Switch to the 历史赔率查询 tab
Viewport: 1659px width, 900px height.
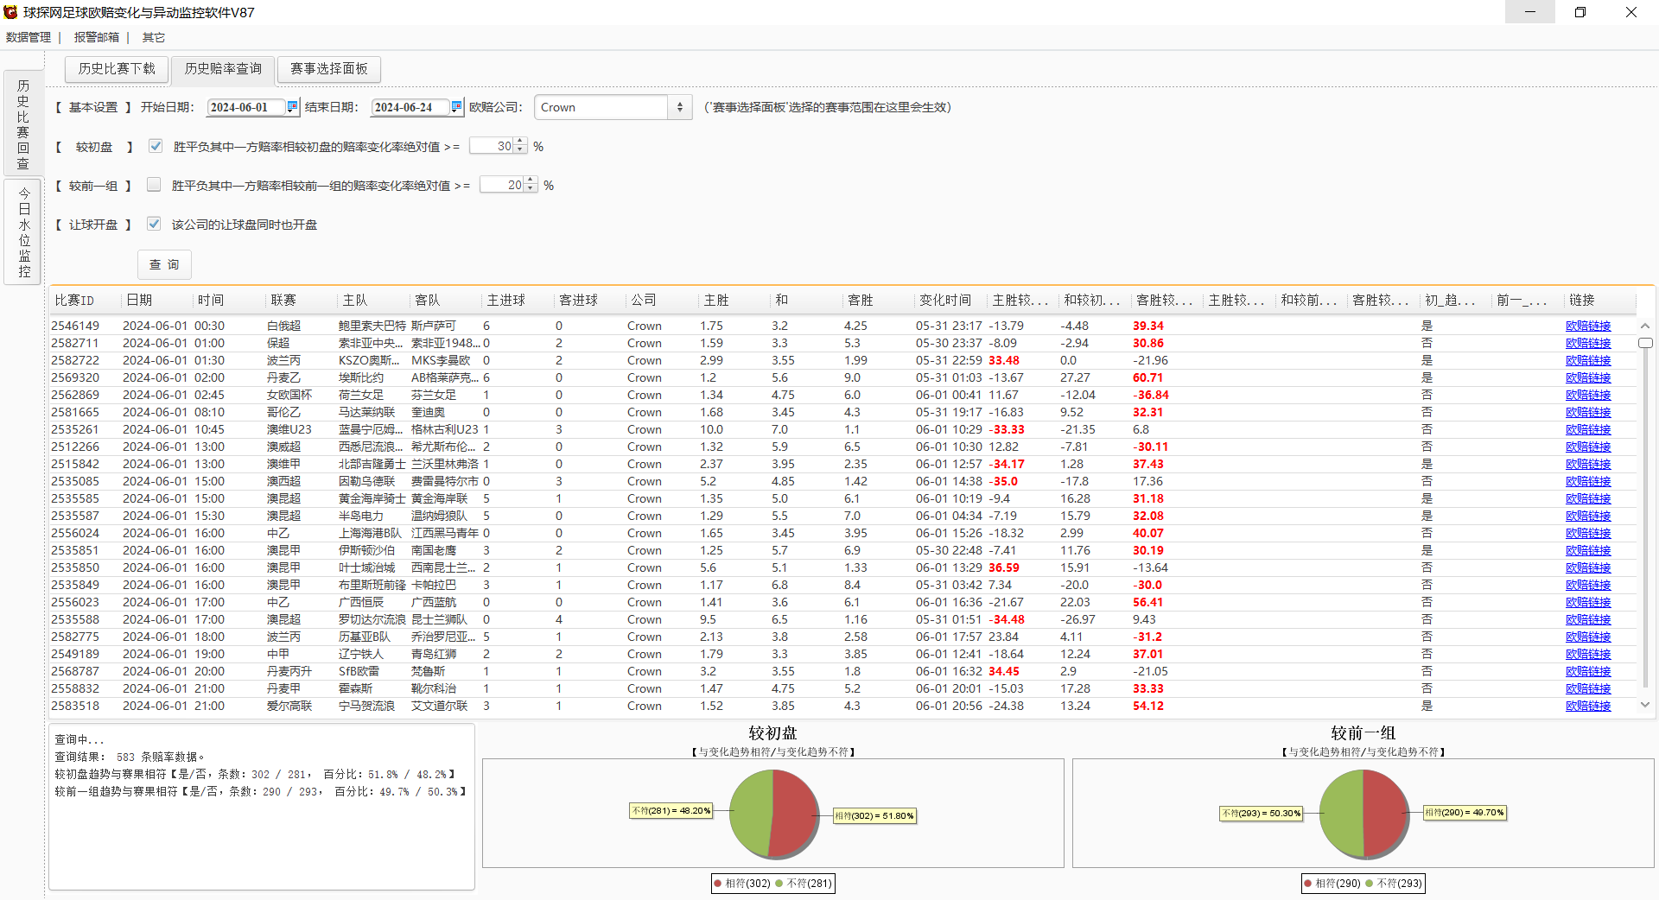(223, 69)
